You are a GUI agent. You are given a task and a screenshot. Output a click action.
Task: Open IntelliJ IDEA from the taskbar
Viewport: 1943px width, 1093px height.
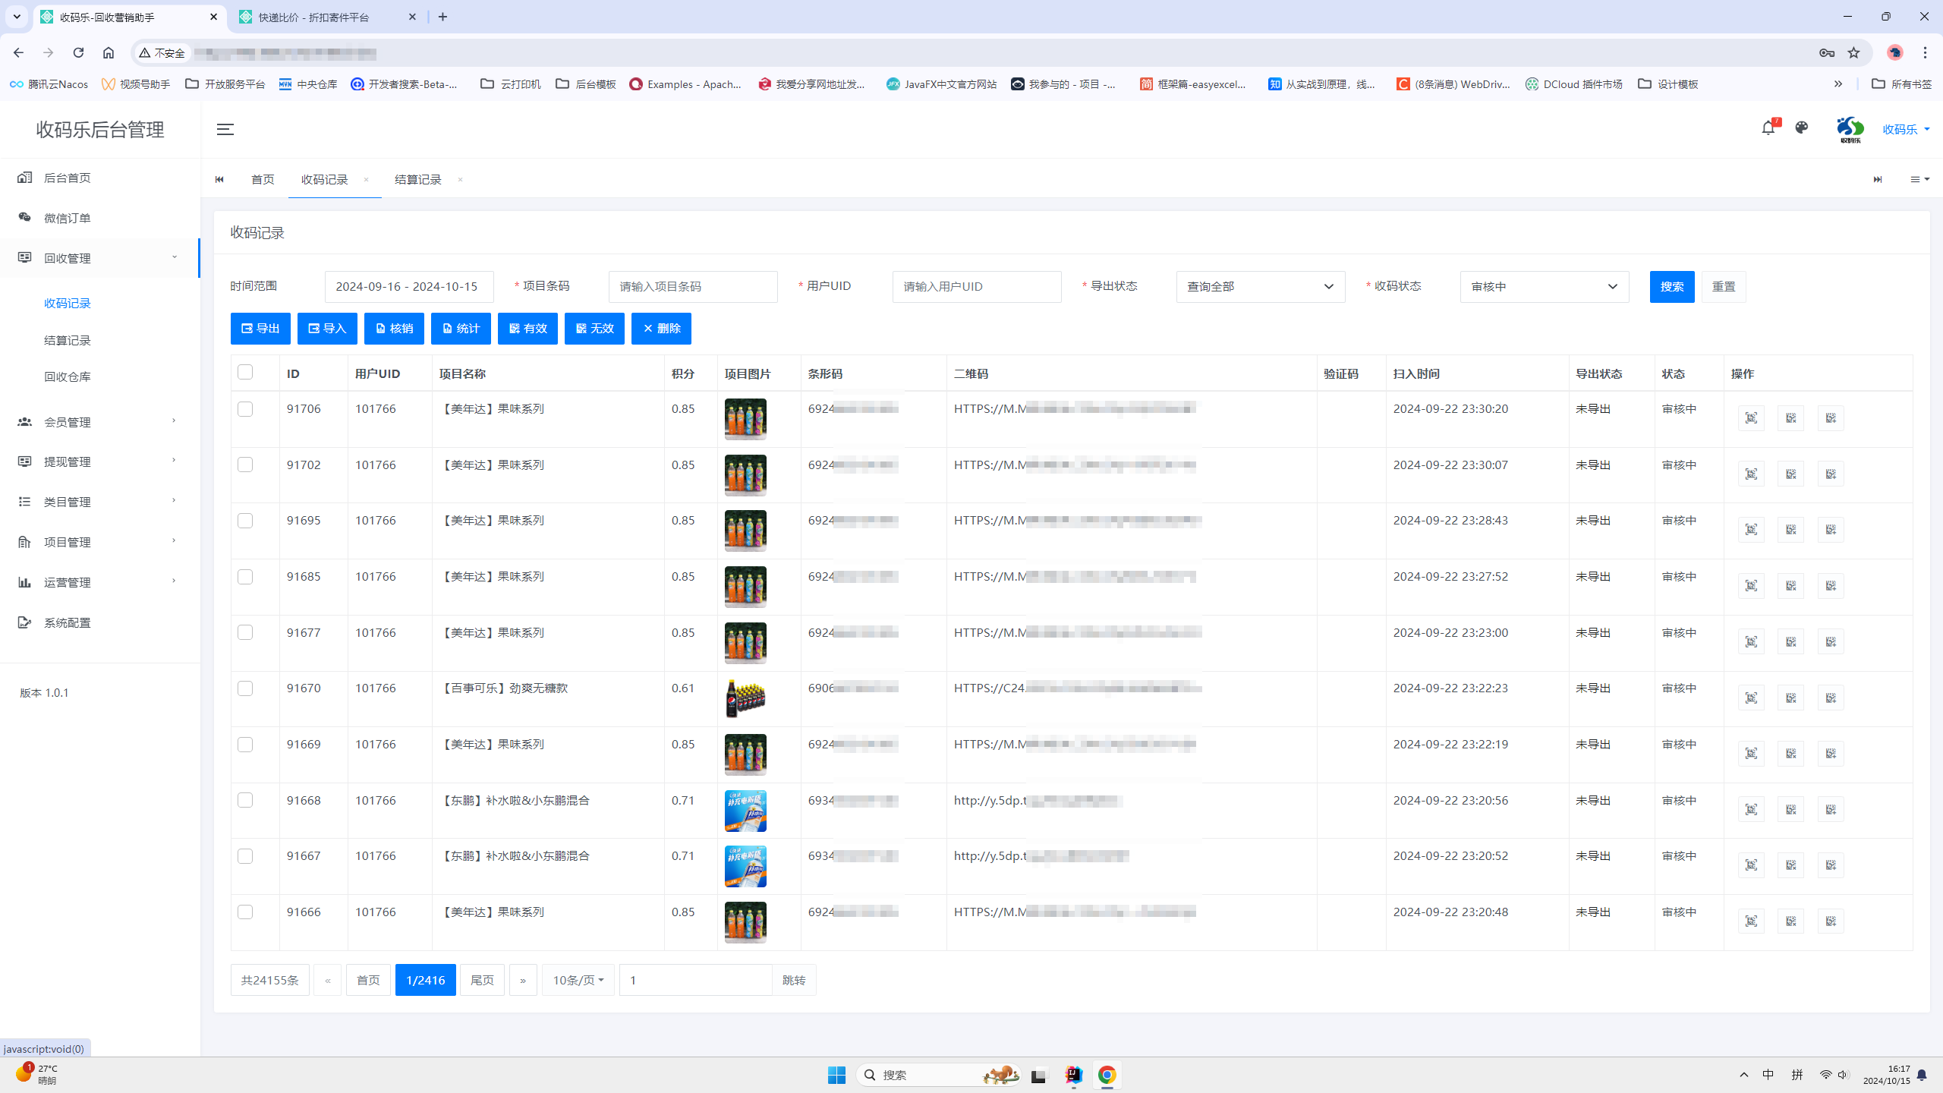coord(1072,1075)
